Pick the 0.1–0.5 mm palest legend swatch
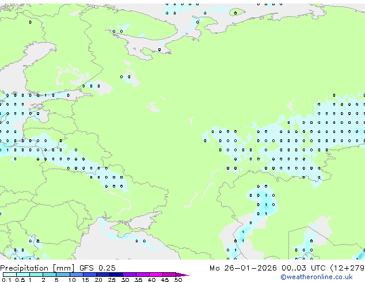 click(x=10, y=275)
